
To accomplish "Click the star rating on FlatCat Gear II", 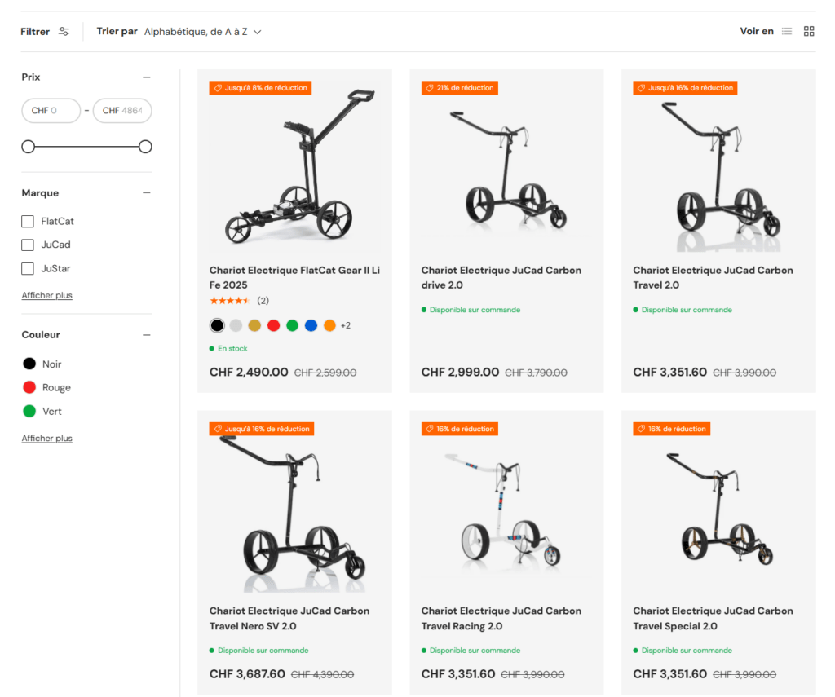I will coord(230,301).
